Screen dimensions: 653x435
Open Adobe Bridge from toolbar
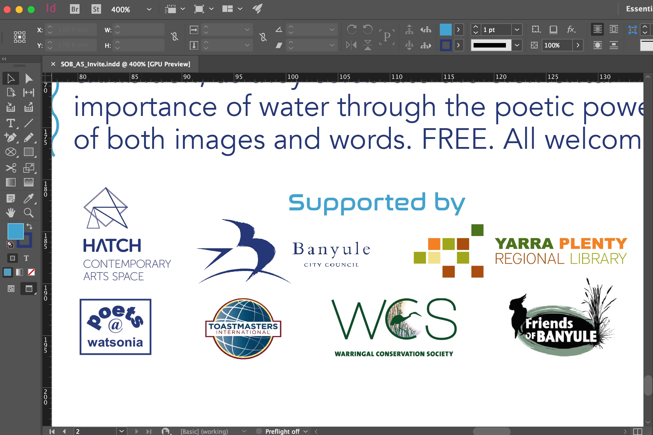tap(75, 9)
